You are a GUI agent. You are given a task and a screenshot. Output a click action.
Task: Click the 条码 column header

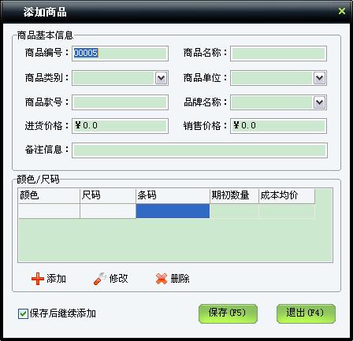tap(173, 195)
